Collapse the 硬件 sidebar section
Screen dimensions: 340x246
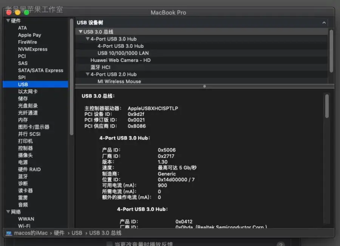tap(8, 21)
